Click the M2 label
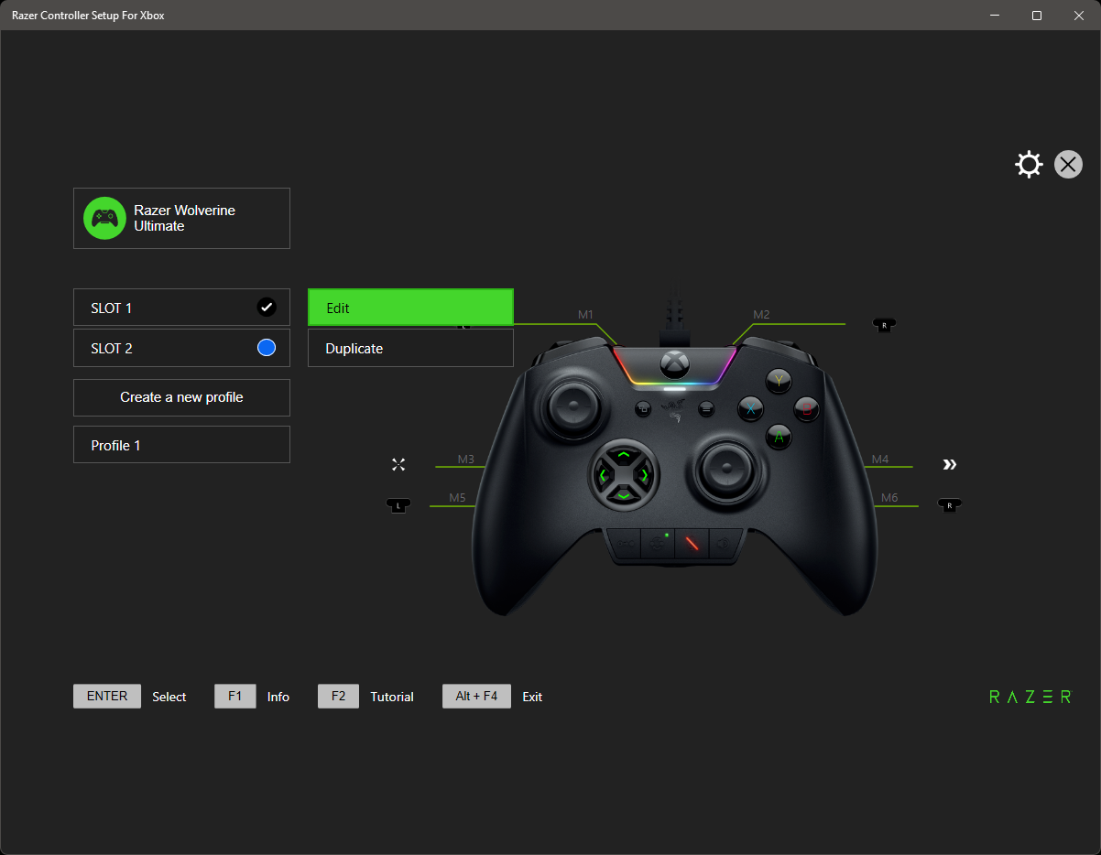The width and height of the screenshot is (1101, 855). (x=761, y=315)
